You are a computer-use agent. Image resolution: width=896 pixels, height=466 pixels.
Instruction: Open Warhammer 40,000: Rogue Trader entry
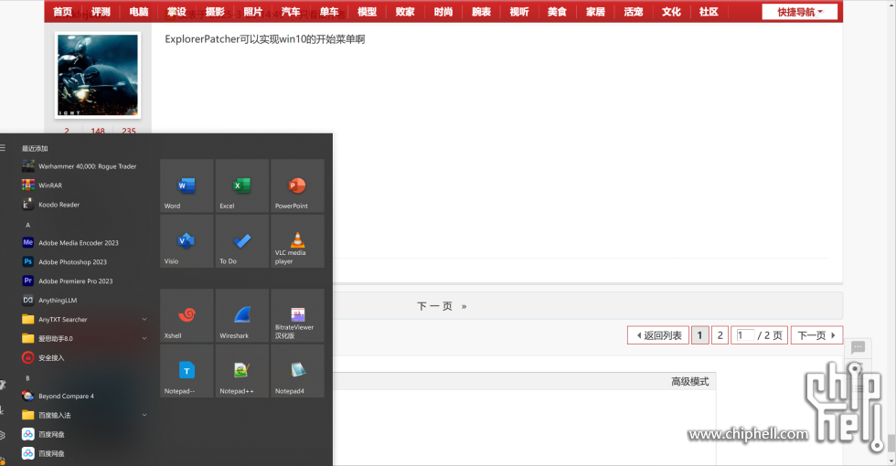click(84, 166)
